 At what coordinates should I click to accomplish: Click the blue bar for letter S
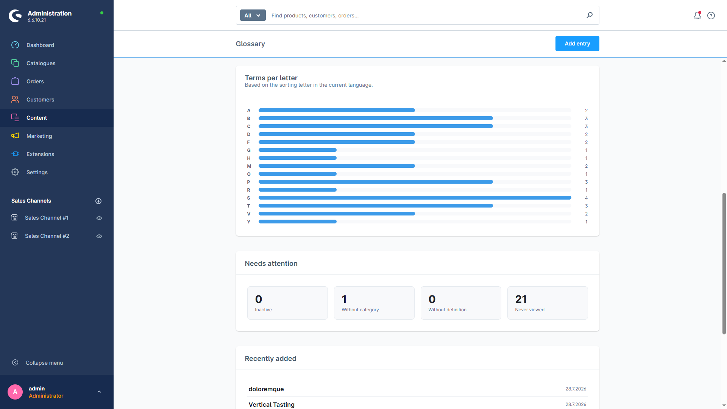point(415,198)
